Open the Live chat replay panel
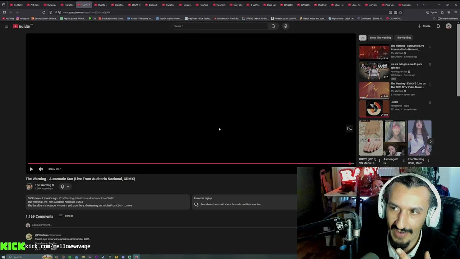Viewport: 460px width, 259px height. tap(244, 202)
